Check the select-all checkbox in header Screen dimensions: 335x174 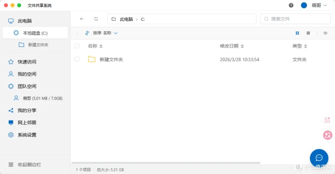coord(77,46)
